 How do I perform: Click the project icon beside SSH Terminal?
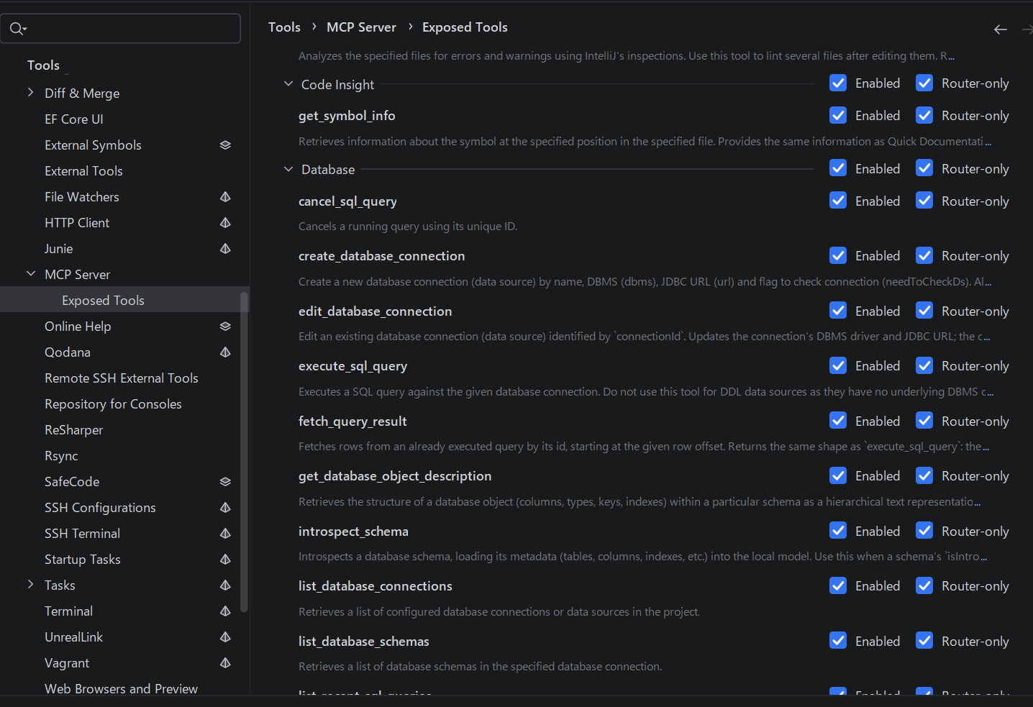(225, 534)
